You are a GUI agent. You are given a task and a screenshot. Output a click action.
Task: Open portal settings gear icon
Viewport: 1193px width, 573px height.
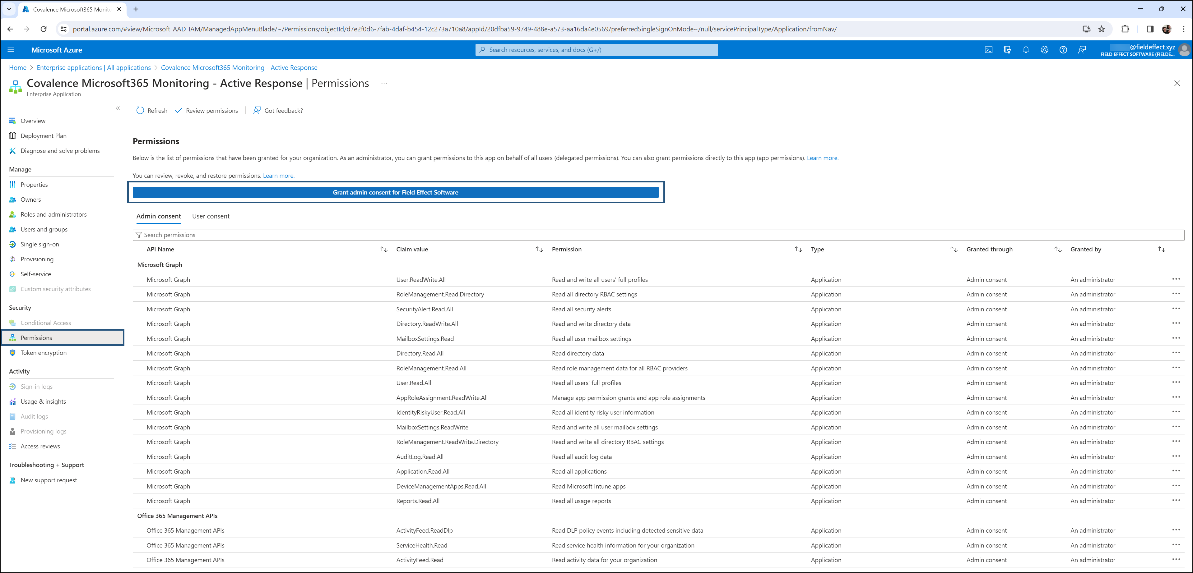pyautogui.click(x=1044, y=50)
